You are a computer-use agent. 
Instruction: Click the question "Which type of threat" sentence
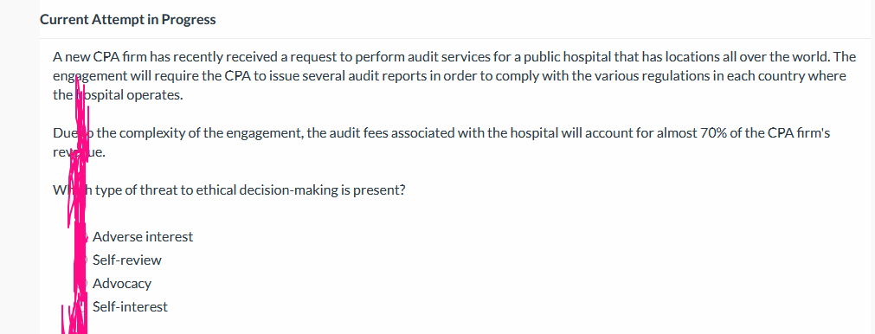tap(228, 190)
